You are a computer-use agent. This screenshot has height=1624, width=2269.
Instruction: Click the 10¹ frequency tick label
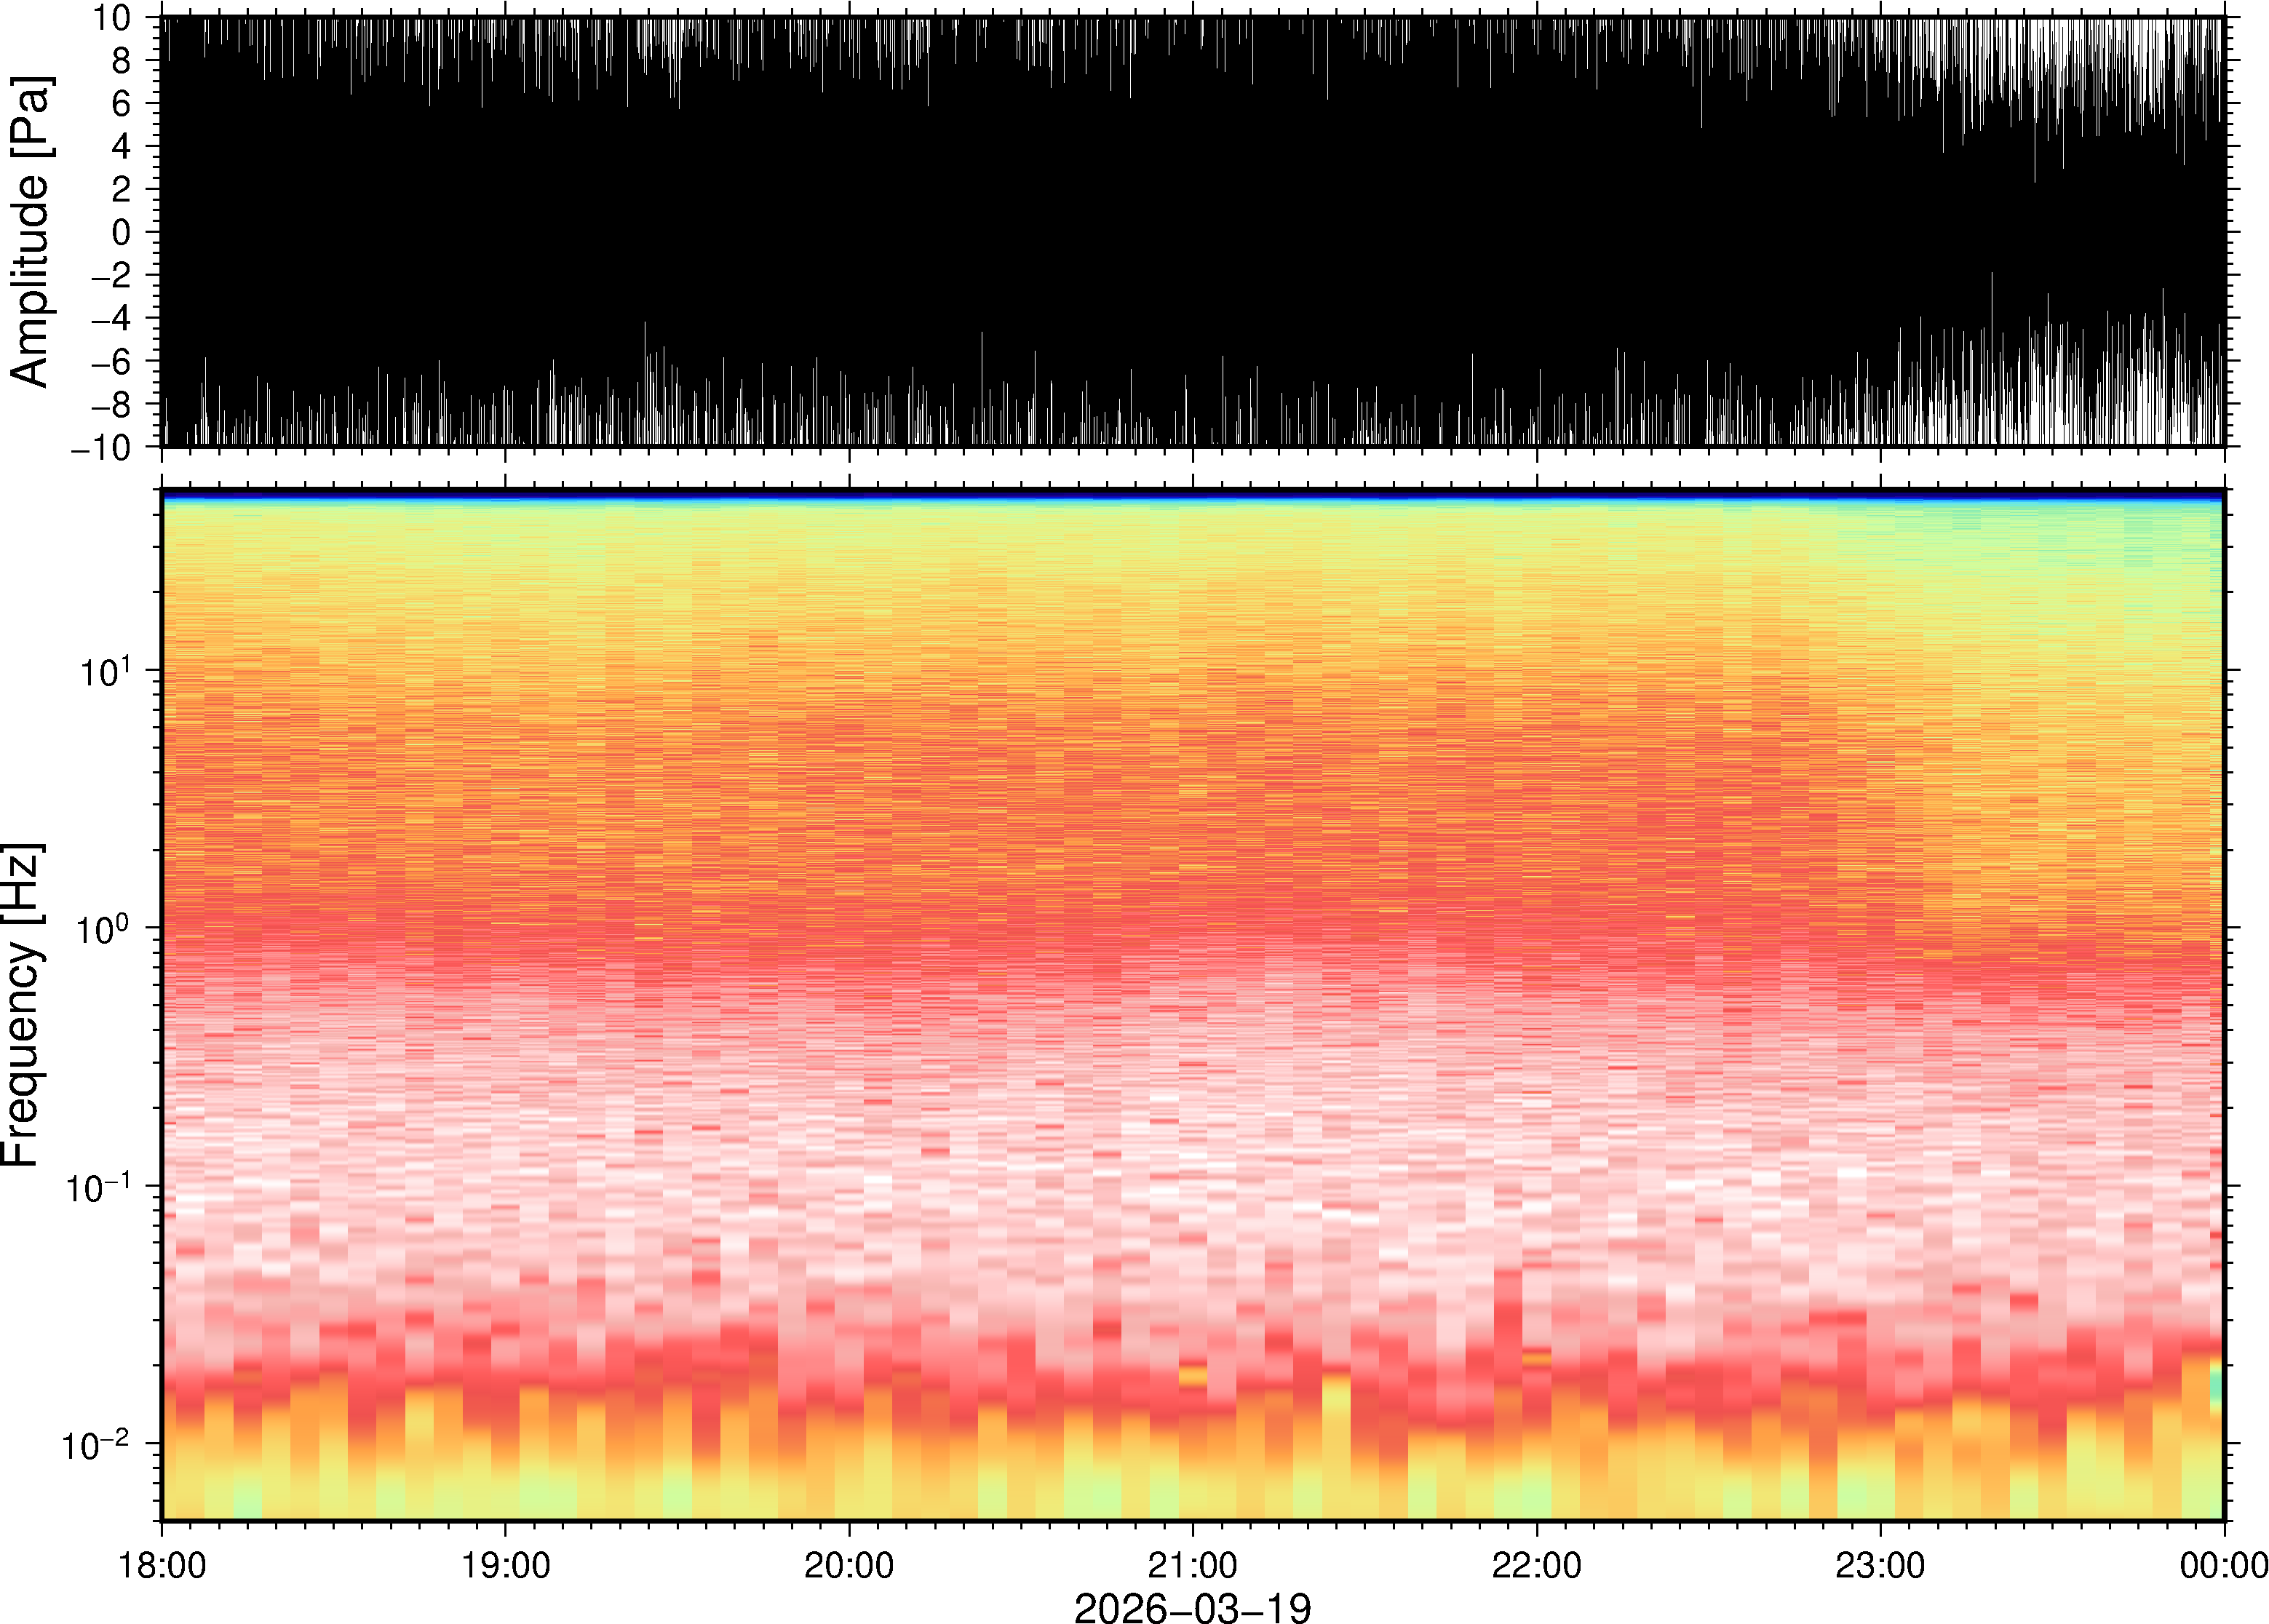click(104, 671)
